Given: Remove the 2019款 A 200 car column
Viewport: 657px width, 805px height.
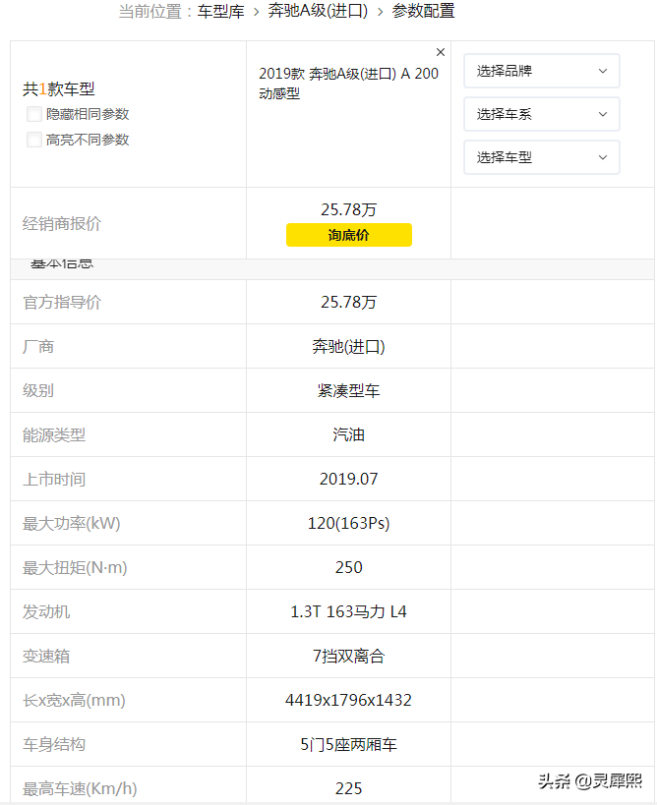Looking at the screenshot, I should 440,52.
